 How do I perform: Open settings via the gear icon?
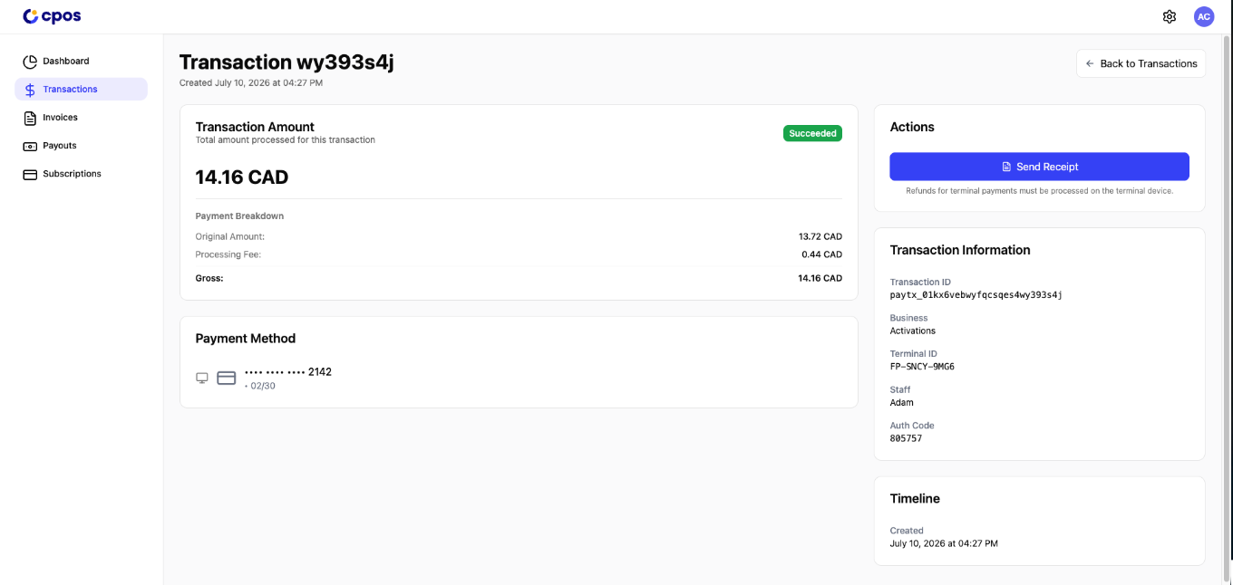click(x=1170, y=16)
